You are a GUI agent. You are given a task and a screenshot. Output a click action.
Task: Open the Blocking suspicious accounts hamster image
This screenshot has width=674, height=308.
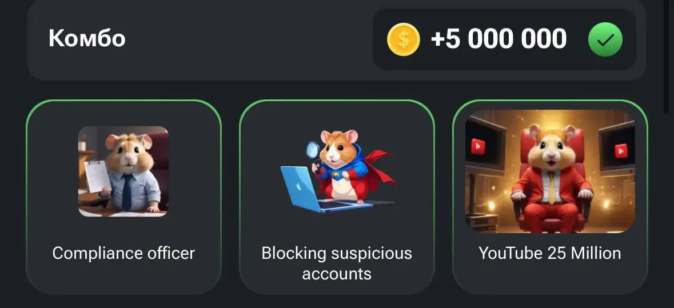(338, 171)
